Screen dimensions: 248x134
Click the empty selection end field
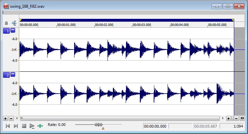181,126
